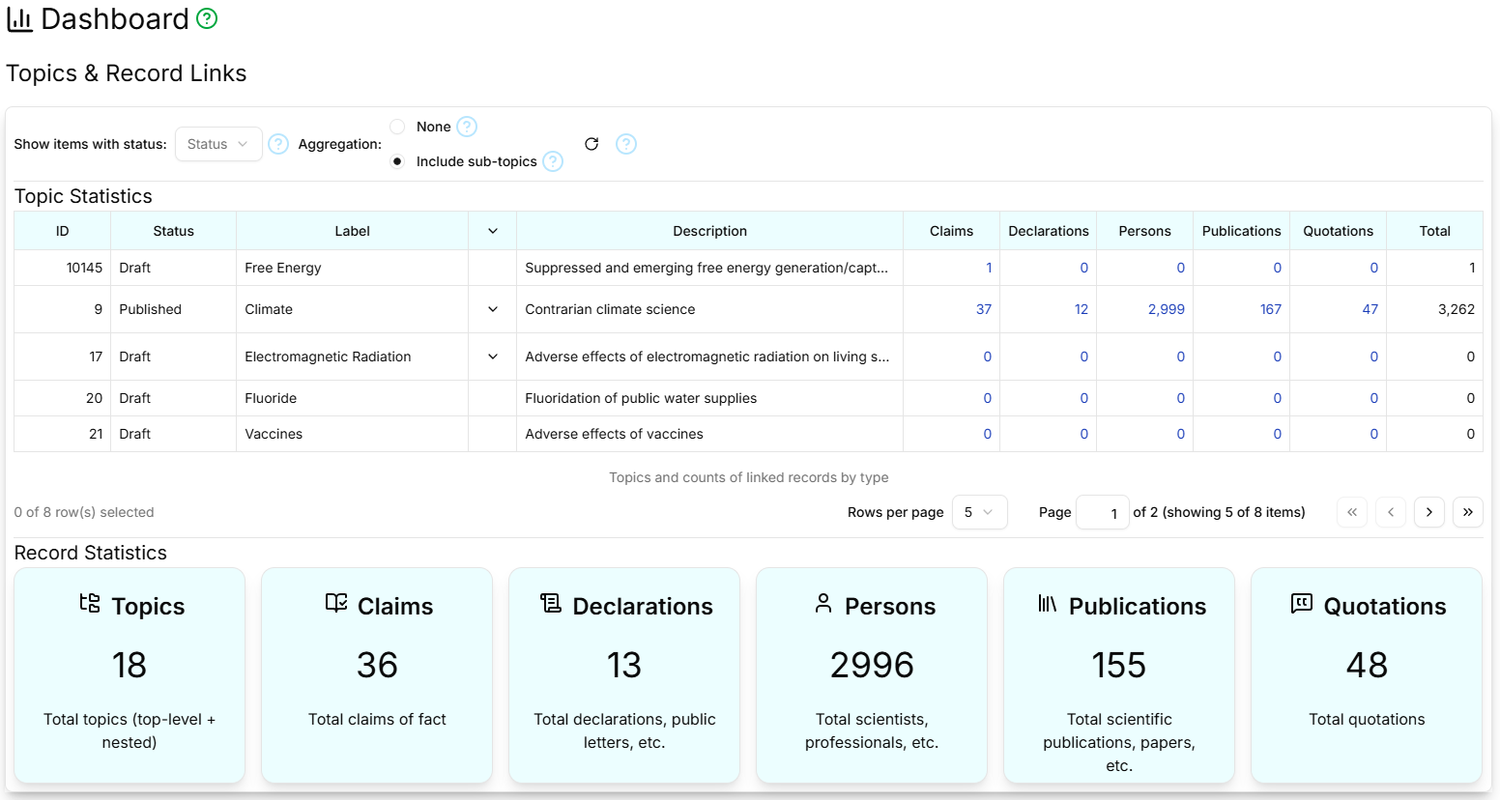Click the Persons card user icon
This screenshot has width=1500, height=800.
point(823,604)
